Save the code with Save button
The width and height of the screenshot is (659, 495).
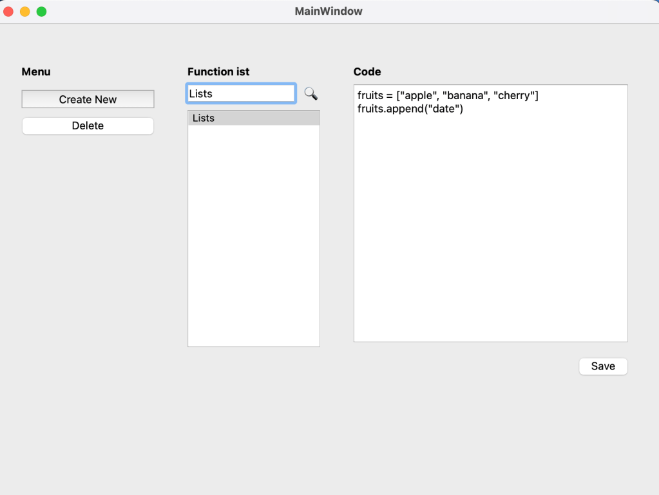point(603,366)
